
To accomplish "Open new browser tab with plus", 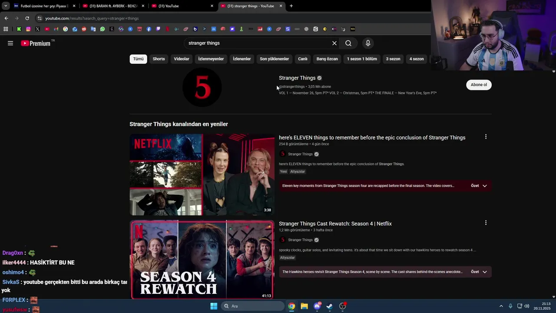I will pos(291,6).
